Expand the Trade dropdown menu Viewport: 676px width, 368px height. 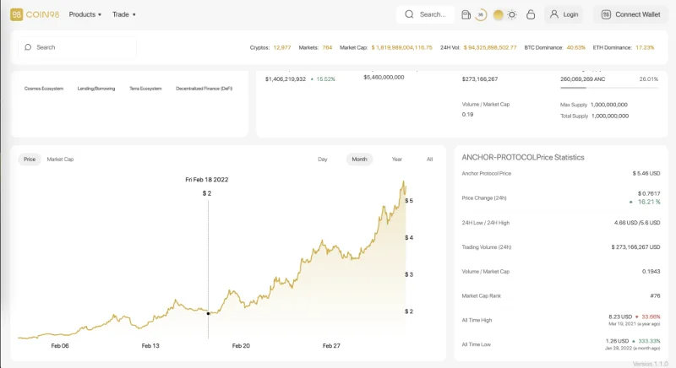tap(124, 14)
